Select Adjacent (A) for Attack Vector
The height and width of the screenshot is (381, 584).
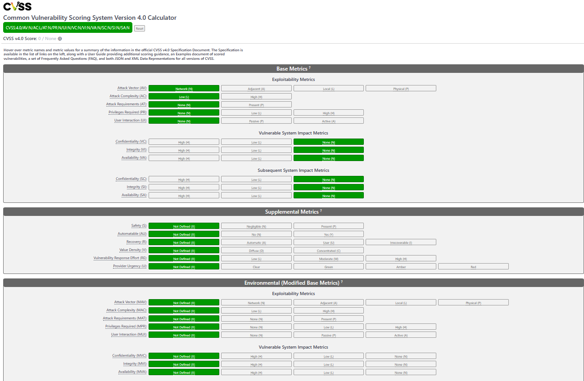[x=256, y=88]
